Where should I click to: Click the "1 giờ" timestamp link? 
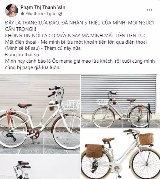coord(50,14)
